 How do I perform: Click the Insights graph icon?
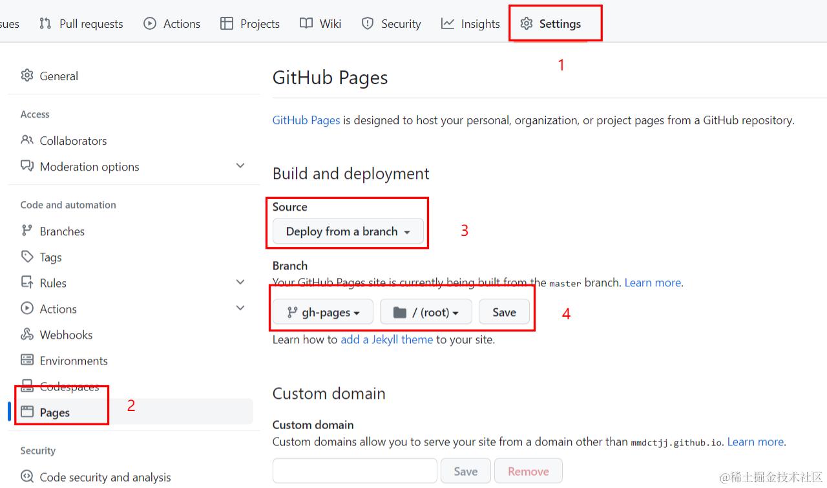pos(448,24)
